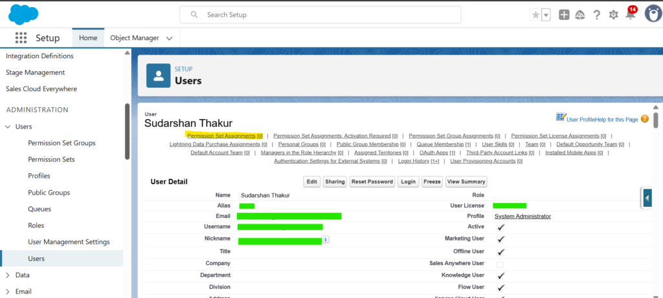Click the favorites star icon
Image resolution: width=663 pixels, height=298 pixels.
[x=535, y=15]
